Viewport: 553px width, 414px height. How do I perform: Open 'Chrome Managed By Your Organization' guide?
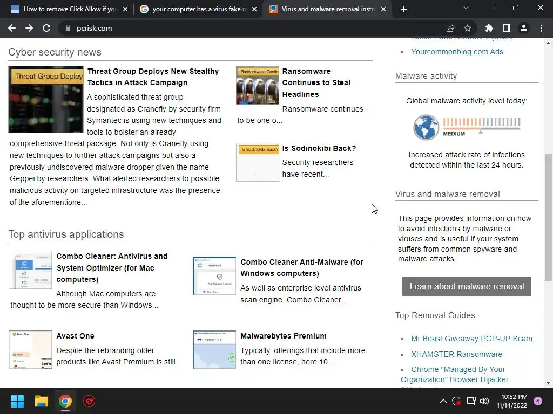point(455,375)
